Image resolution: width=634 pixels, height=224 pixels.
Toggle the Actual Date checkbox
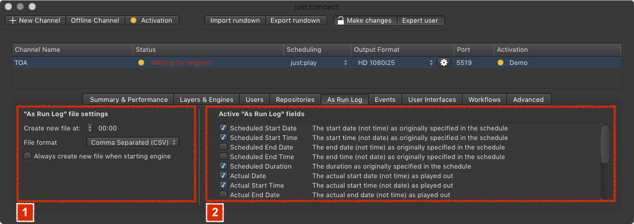[x=223, y=176]
